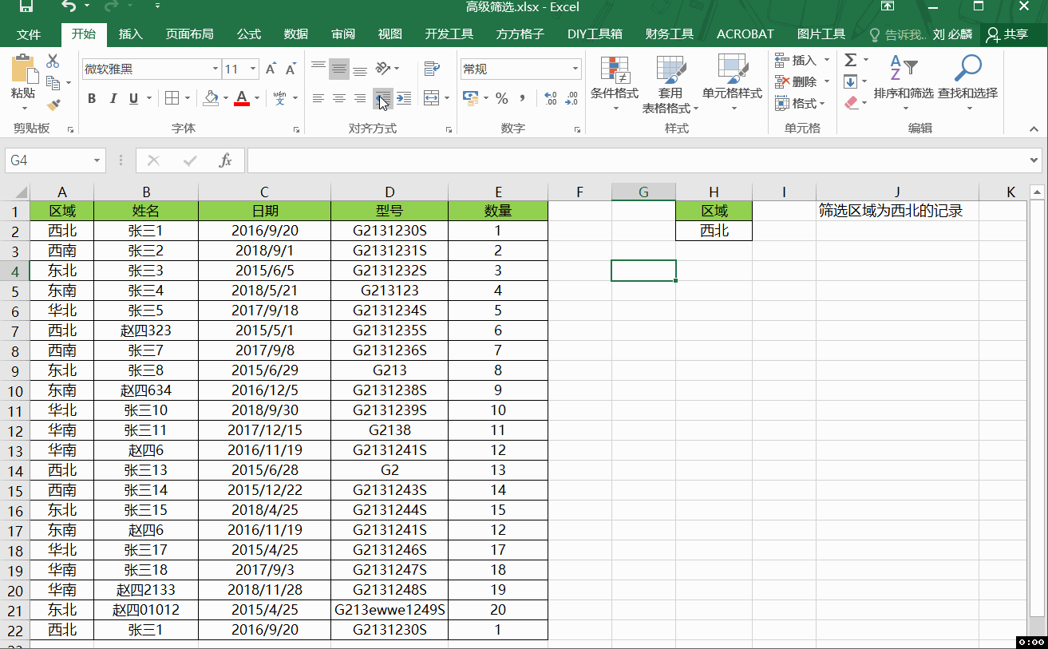Select all cells via corner triangle
The height and width of the screenshot is (649, 1048).
click(15, 192)
